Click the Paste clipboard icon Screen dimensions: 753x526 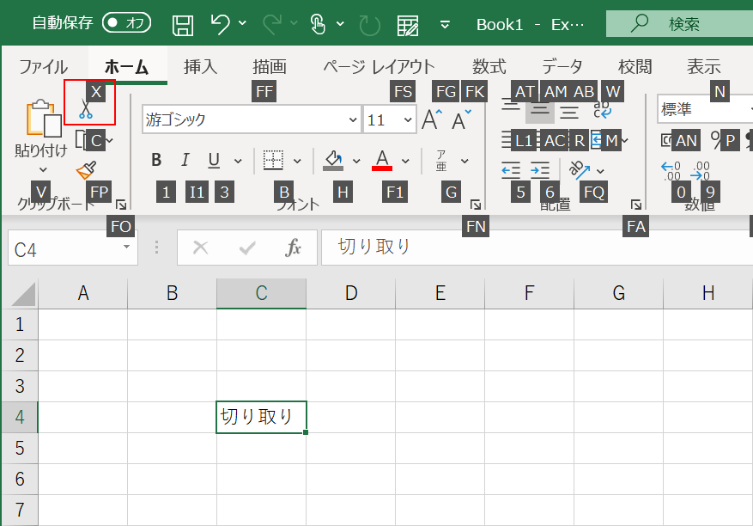40,120
